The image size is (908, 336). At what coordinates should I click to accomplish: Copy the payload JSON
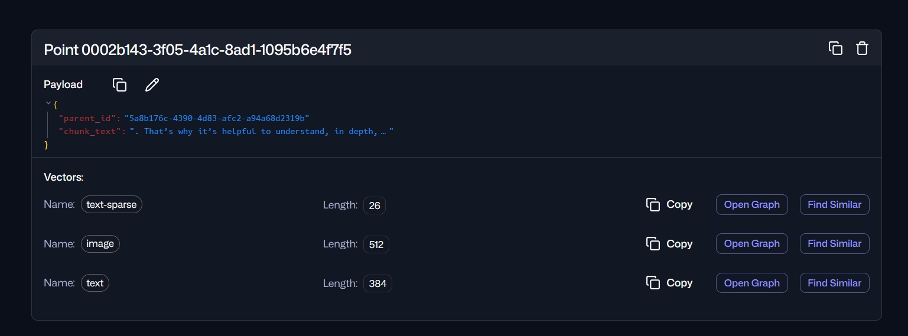pos(119,84)
